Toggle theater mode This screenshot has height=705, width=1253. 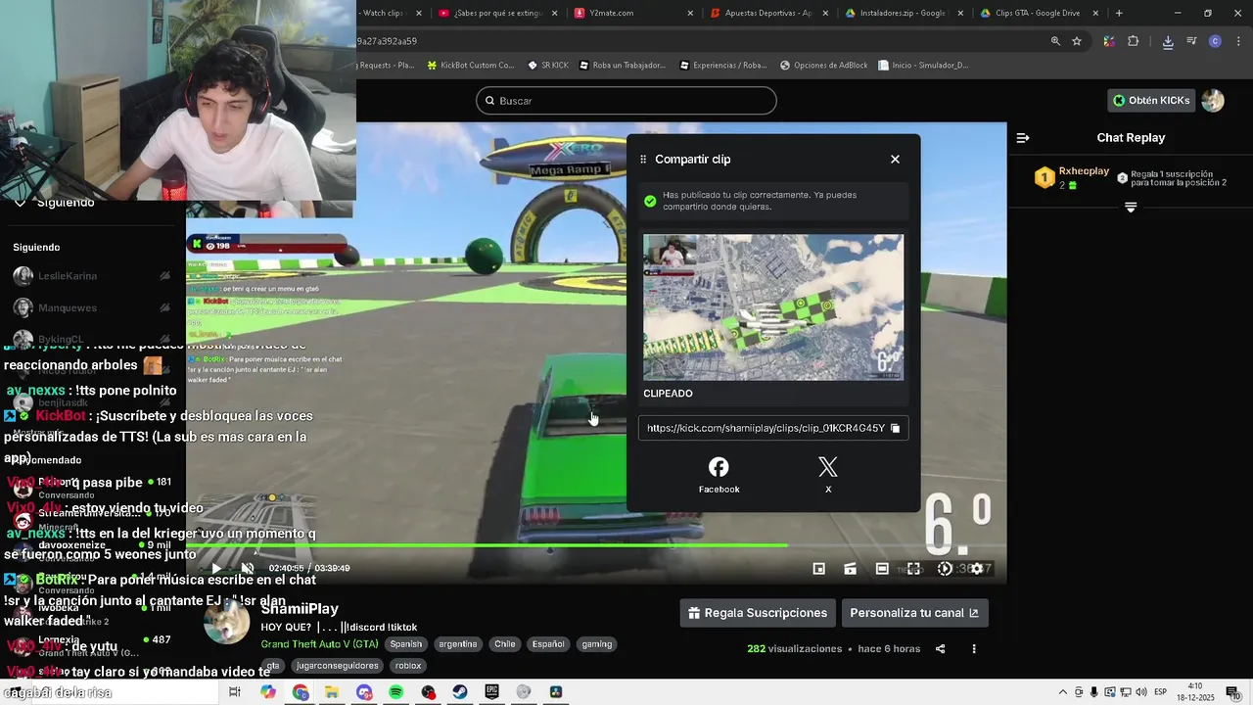(x=882, y=568)
